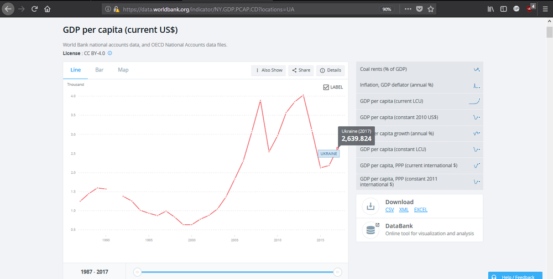Viewport: 553px width, 279px height.
Task: Toggle the browser sidebar view icon
Action: [x=503, y=9]
